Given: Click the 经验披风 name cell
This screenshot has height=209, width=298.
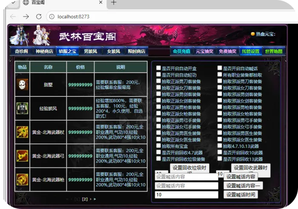Looking at the screenshot, I should click(48, 108).
